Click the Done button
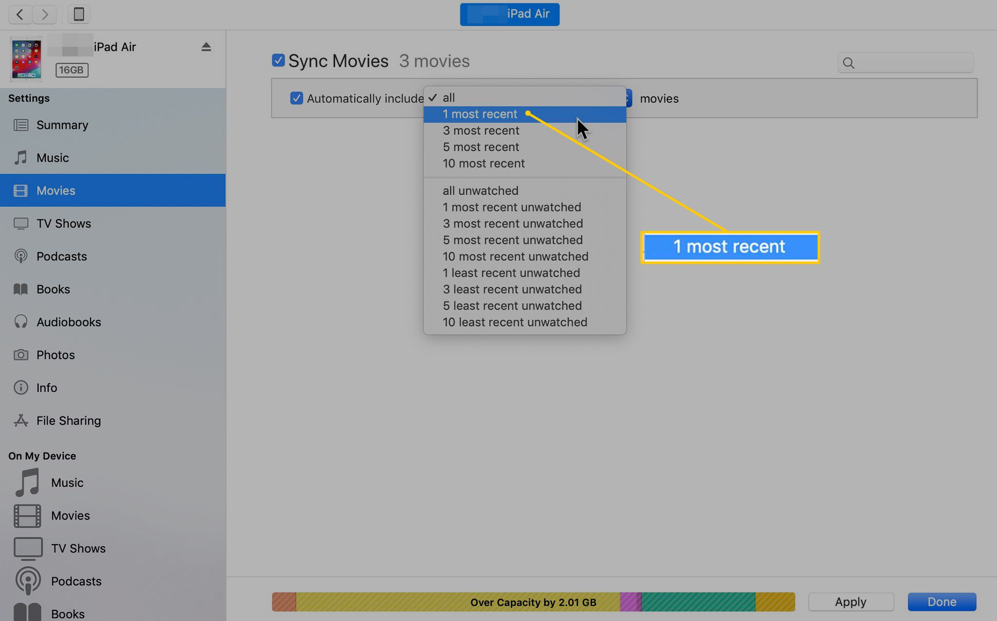This screenshot has height=621, width=997. (x=942, y=602)
